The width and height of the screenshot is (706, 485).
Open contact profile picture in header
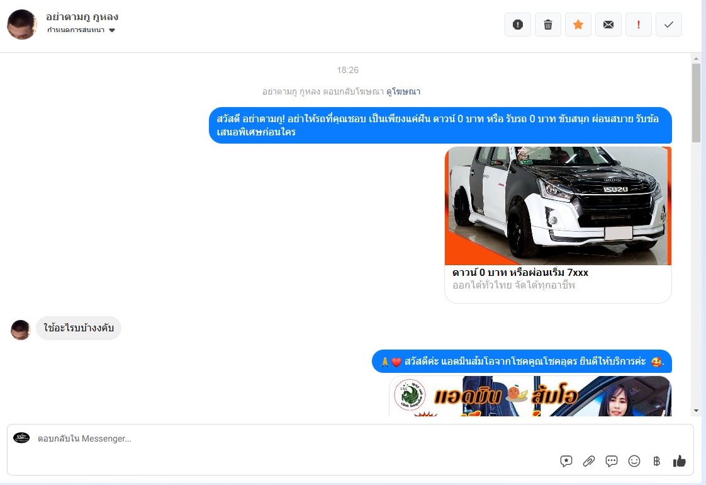tap(21, 25)
